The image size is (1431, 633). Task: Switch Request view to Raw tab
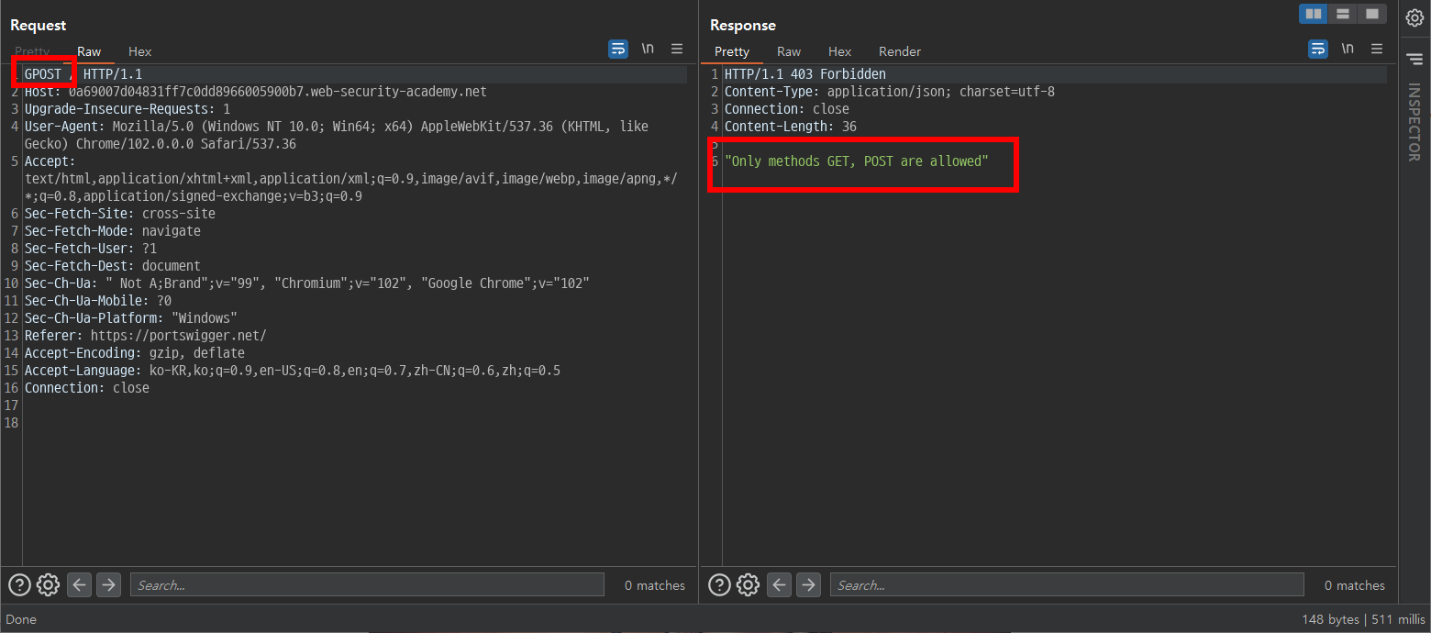point(89,51)
